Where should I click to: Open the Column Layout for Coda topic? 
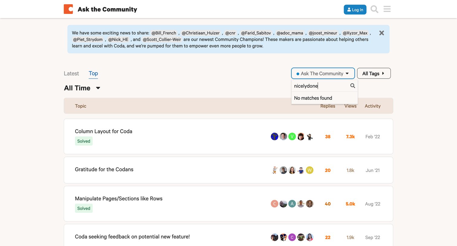click(x=104, y=131)
